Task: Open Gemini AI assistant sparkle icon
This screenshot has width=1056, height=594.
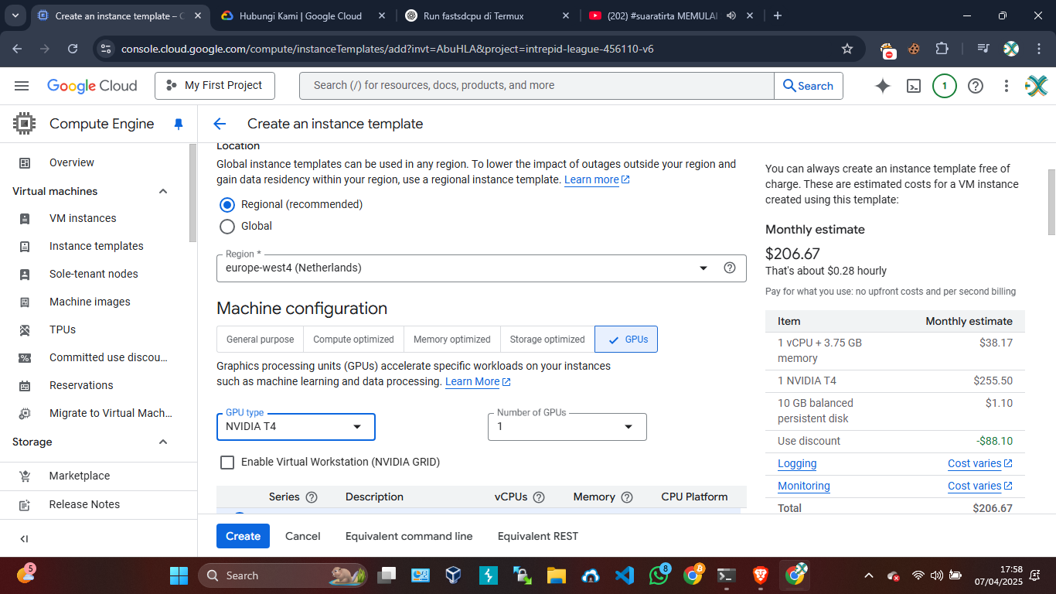Action: [883, 86]
